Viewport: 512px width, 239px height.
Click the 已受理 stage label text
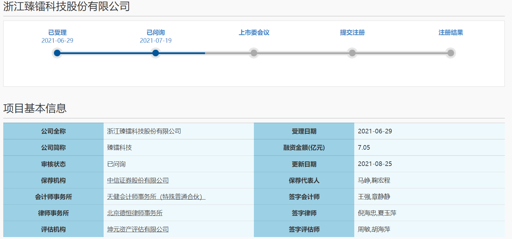(57, 33)
